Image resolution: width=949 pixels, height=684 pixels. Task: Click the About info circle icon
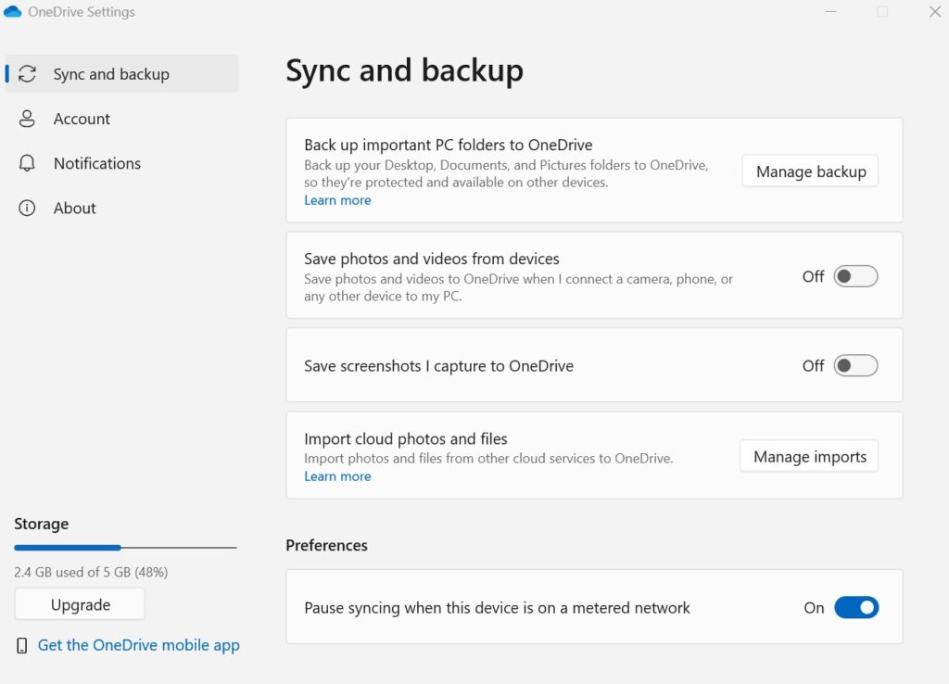(27, 209)
